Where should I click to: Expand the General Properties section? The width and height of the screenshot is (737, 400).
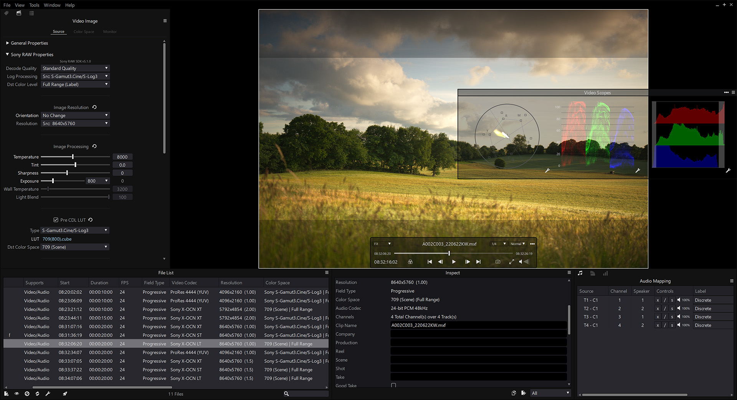click(x=27, y=43)
